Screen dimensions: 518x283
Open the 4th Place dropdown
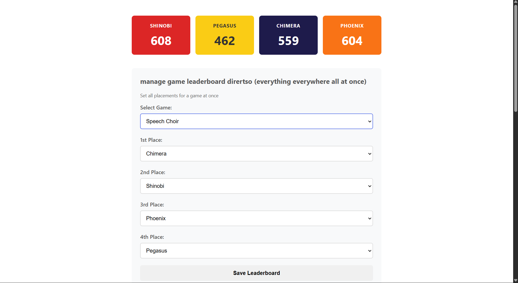[x=256, y=251]
